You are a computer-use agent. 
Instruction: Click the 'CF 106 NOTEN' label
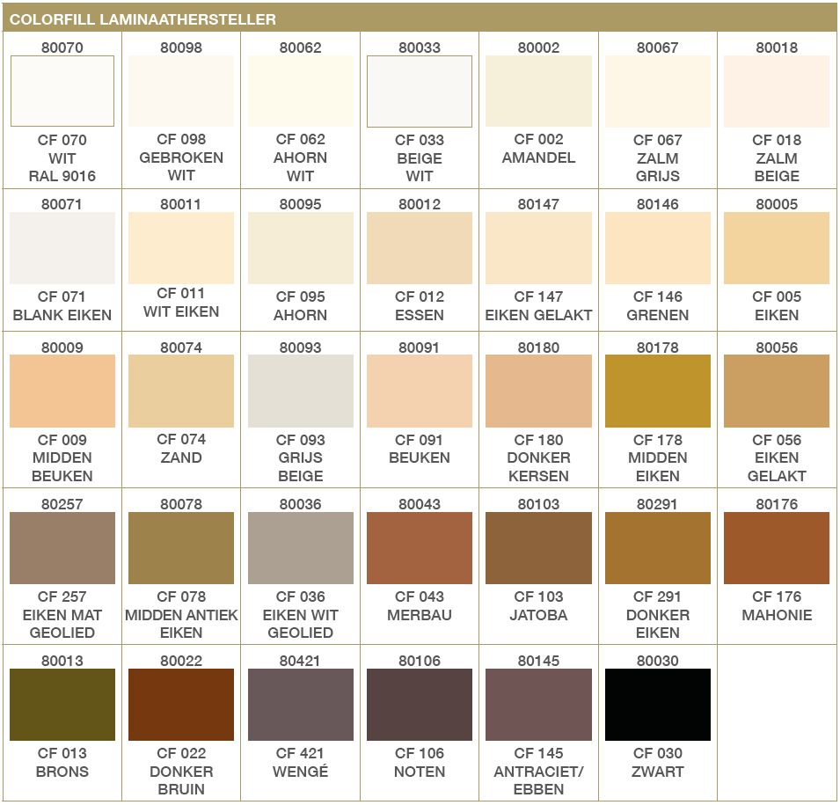click(420, 762)
